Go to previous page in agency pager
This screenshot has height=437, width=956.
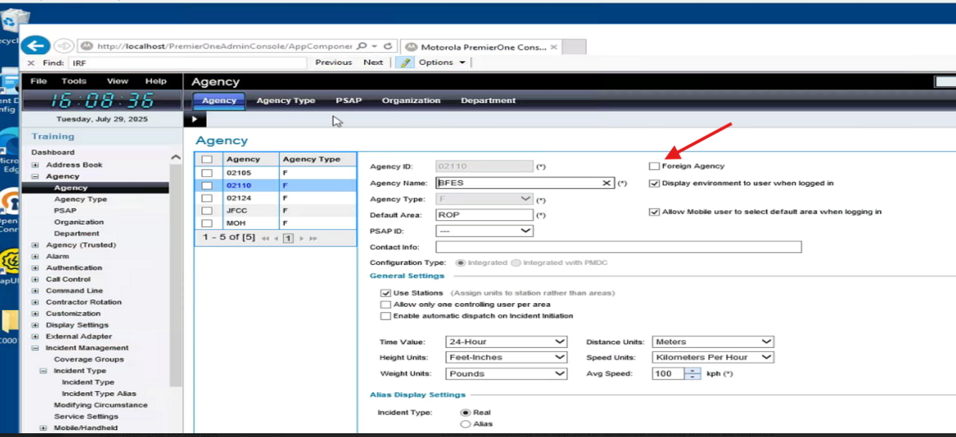click(276, 238)
